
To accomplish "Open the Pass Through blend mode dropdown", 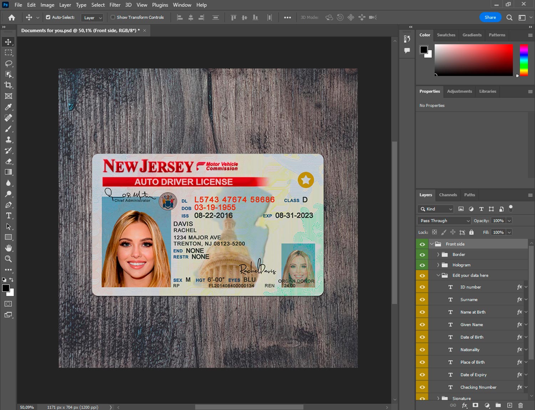I will pyautogui.click(x=444, y=221).
